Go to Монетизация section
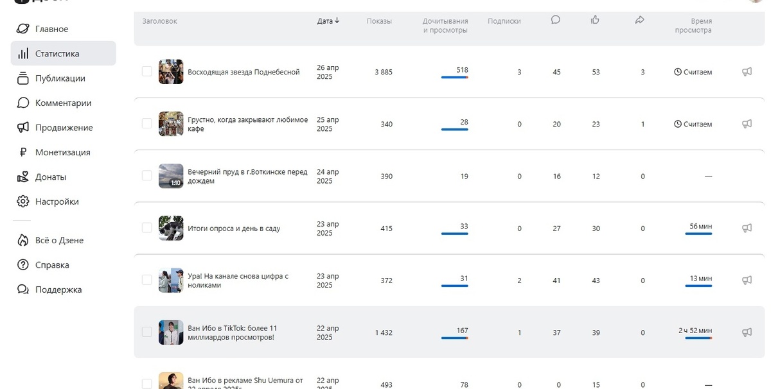The height and width of the screenshot is (389, 771). tap(62, 152)
